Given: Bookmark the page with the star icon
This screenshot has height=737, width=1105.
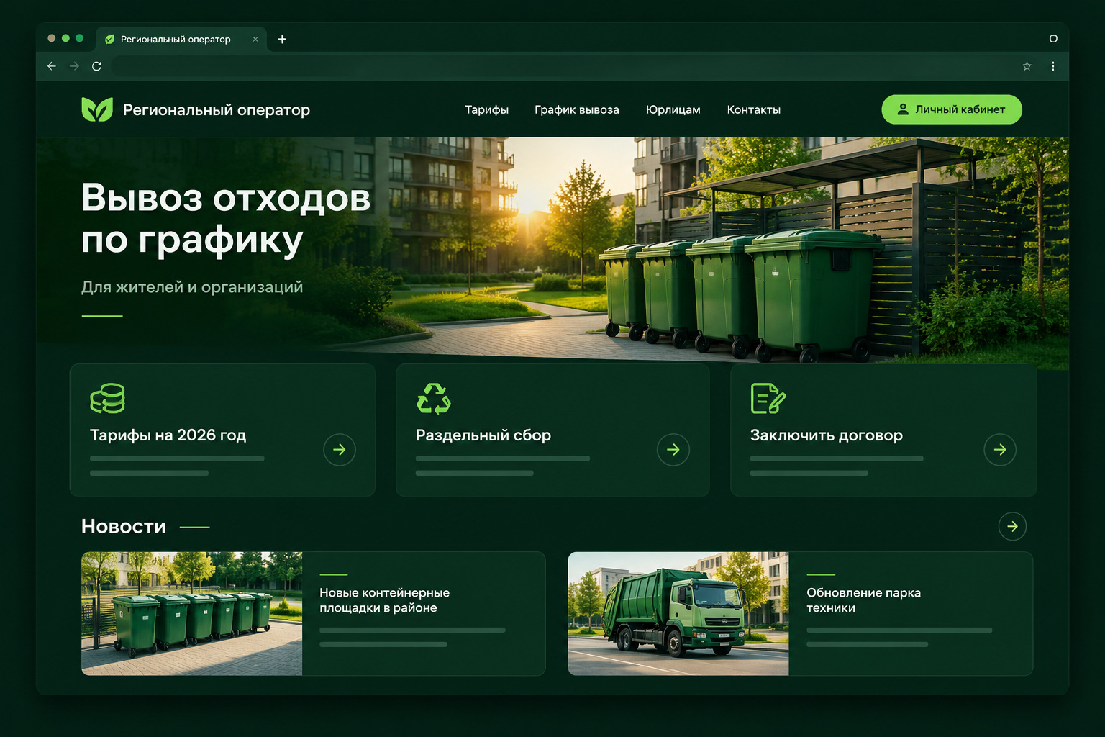Looking at the screenshot, I should (1027, 66).
